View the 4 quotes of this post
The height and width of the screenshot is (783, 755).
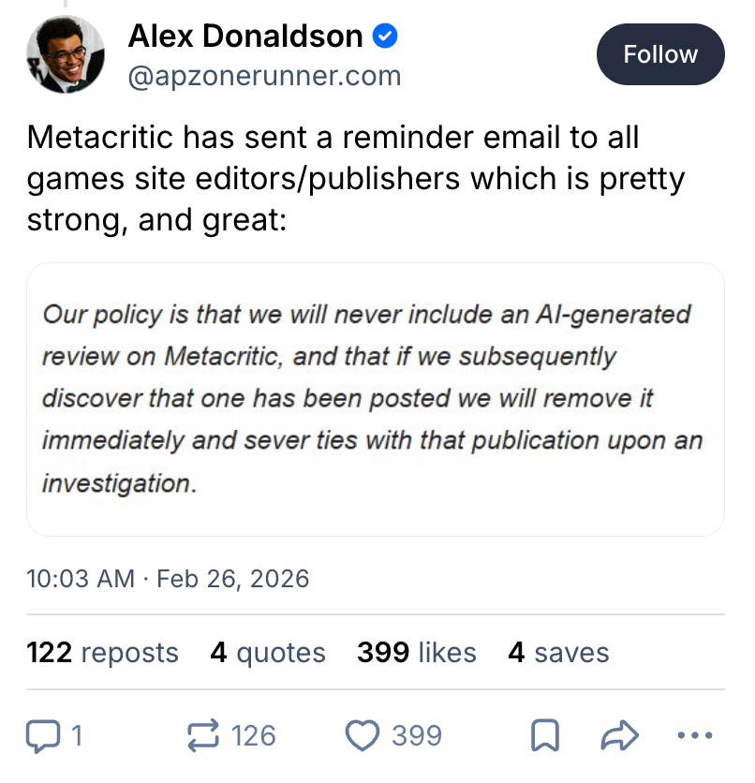pyautogui.click(x=268, y=653)
